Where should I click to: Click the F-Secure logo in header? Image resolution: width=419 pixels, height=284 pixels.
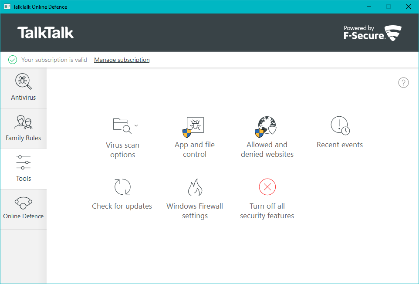[372, 33]
